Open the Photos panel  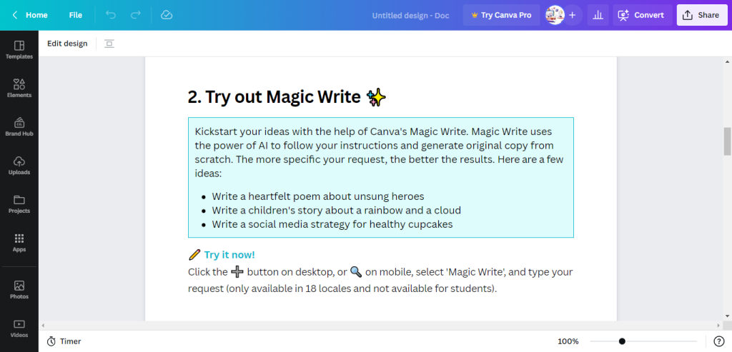tap(19, 290)
